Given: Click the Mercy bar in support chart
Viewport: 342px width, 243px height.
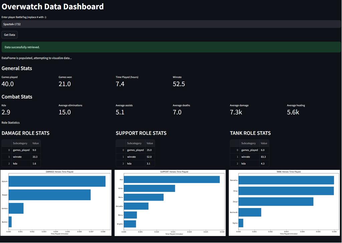Looking at the screenshot, I should pyautogui.click(x=131, y=215).
